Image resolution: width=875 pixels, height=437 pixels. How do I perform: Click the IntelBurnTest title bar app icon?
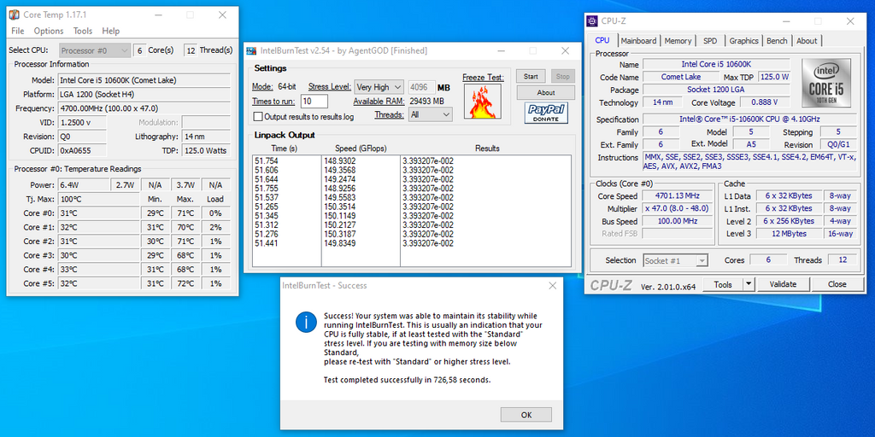coord(252,50)
